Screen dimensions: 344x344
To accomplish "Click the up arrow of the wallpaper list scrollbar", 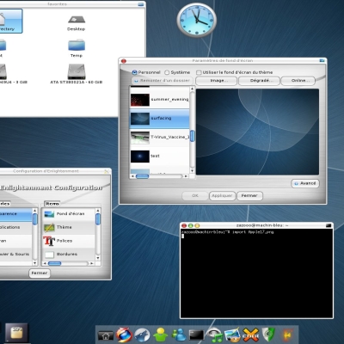I will (x=192, y=89).
